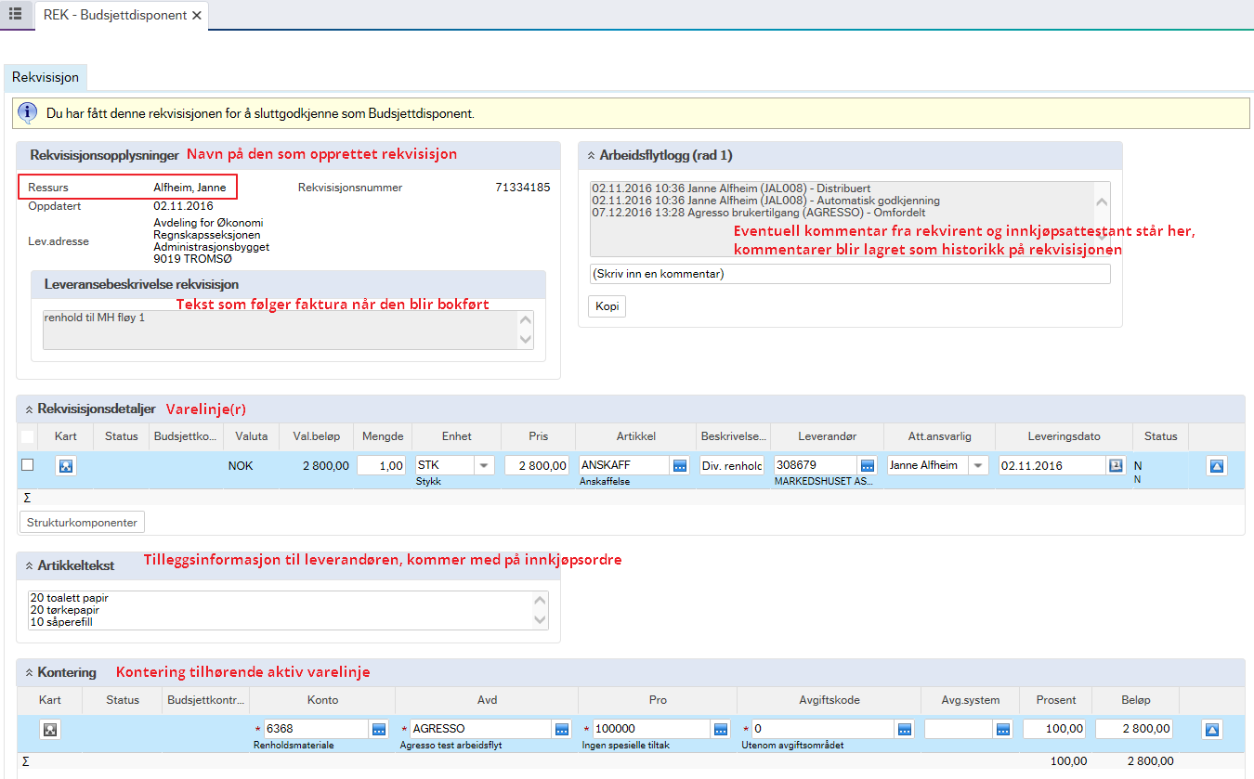
Task: Open the menu list icon at top left
Action: pos(15,14)
